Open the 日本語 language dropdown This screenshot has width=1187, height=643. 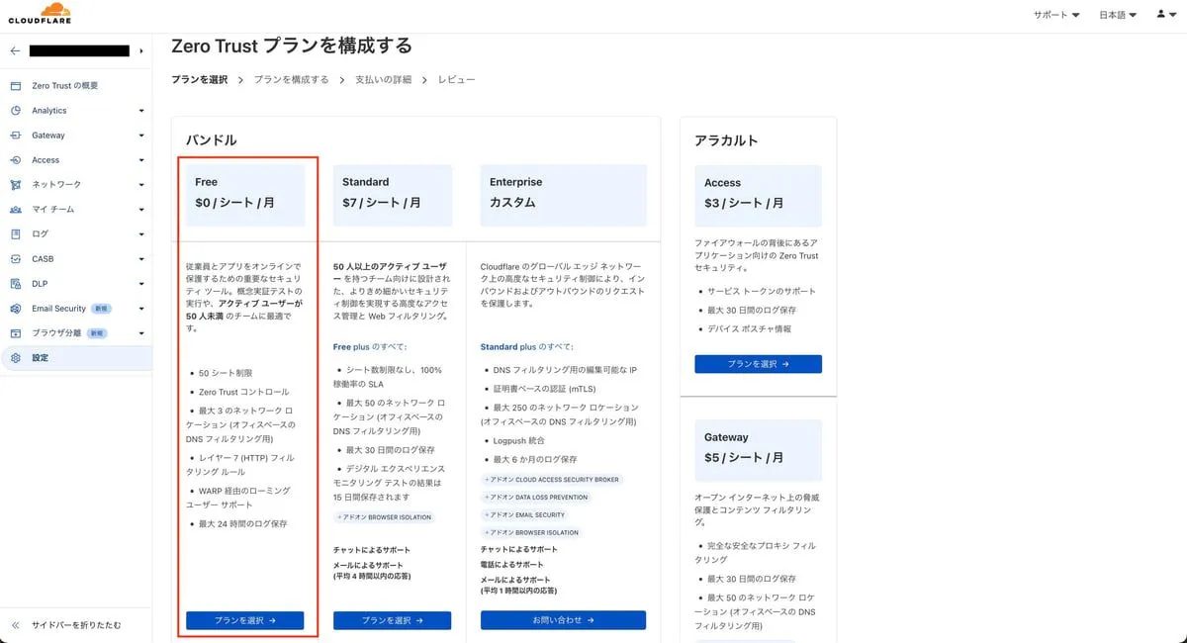pos(1118,15)
